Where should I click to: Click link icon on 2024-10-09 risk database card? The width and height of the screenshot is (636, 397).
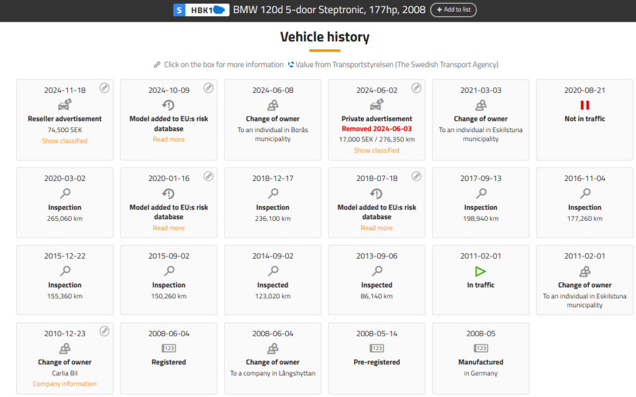(209, 88)
